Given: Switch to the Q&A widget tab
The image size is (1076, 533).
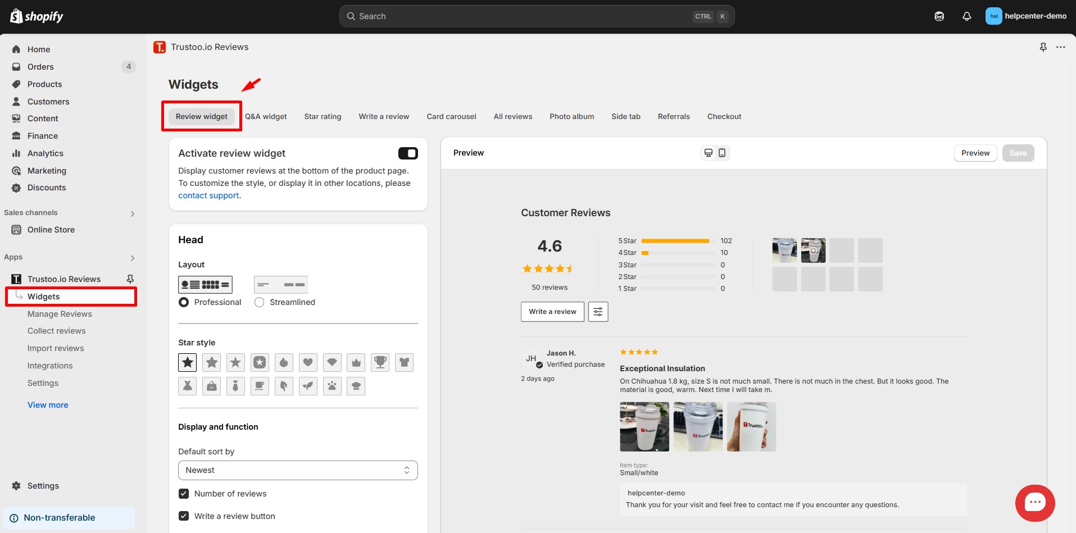Looking at the screenshot, I should (x=266, y=116).
